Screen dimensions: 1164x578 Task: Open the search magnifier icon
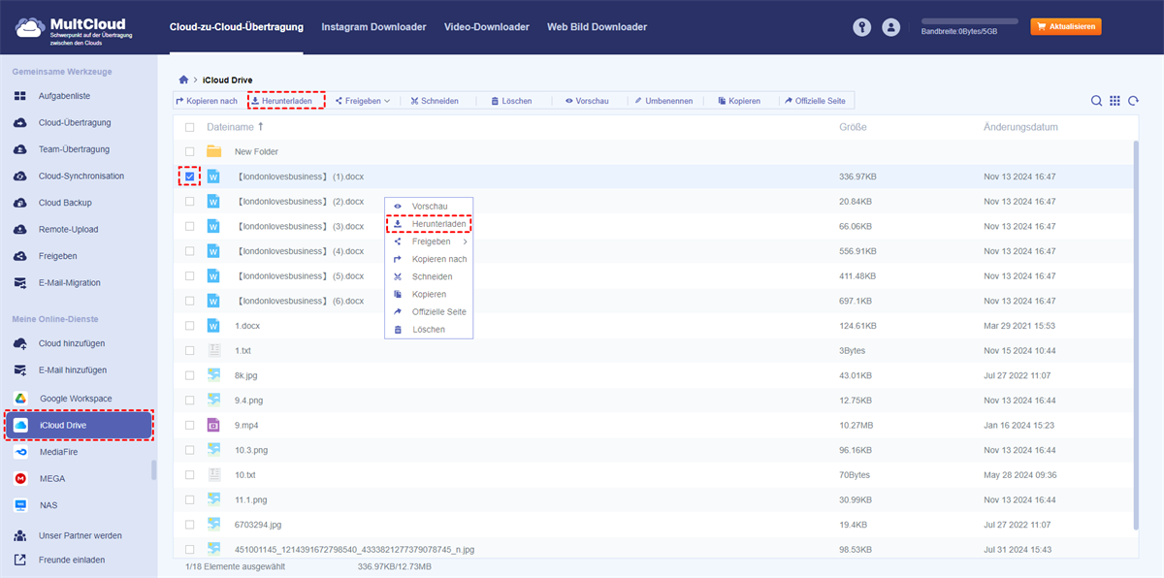click(x=1096, y=101)
